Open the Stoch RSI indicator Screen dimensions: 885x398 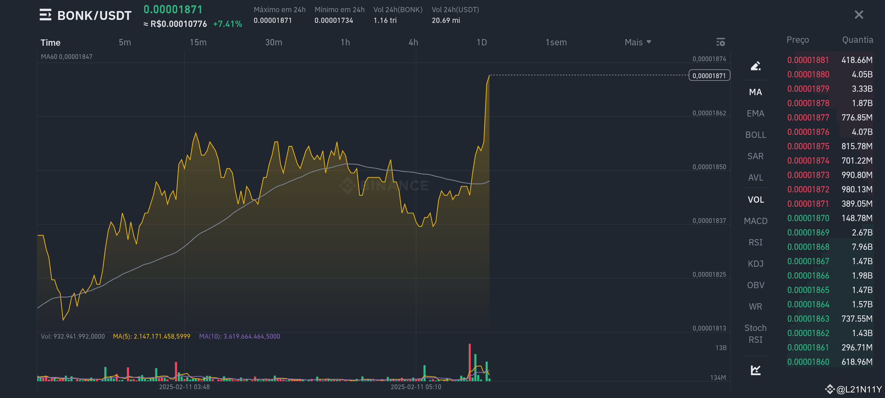[x=756, y=334]
